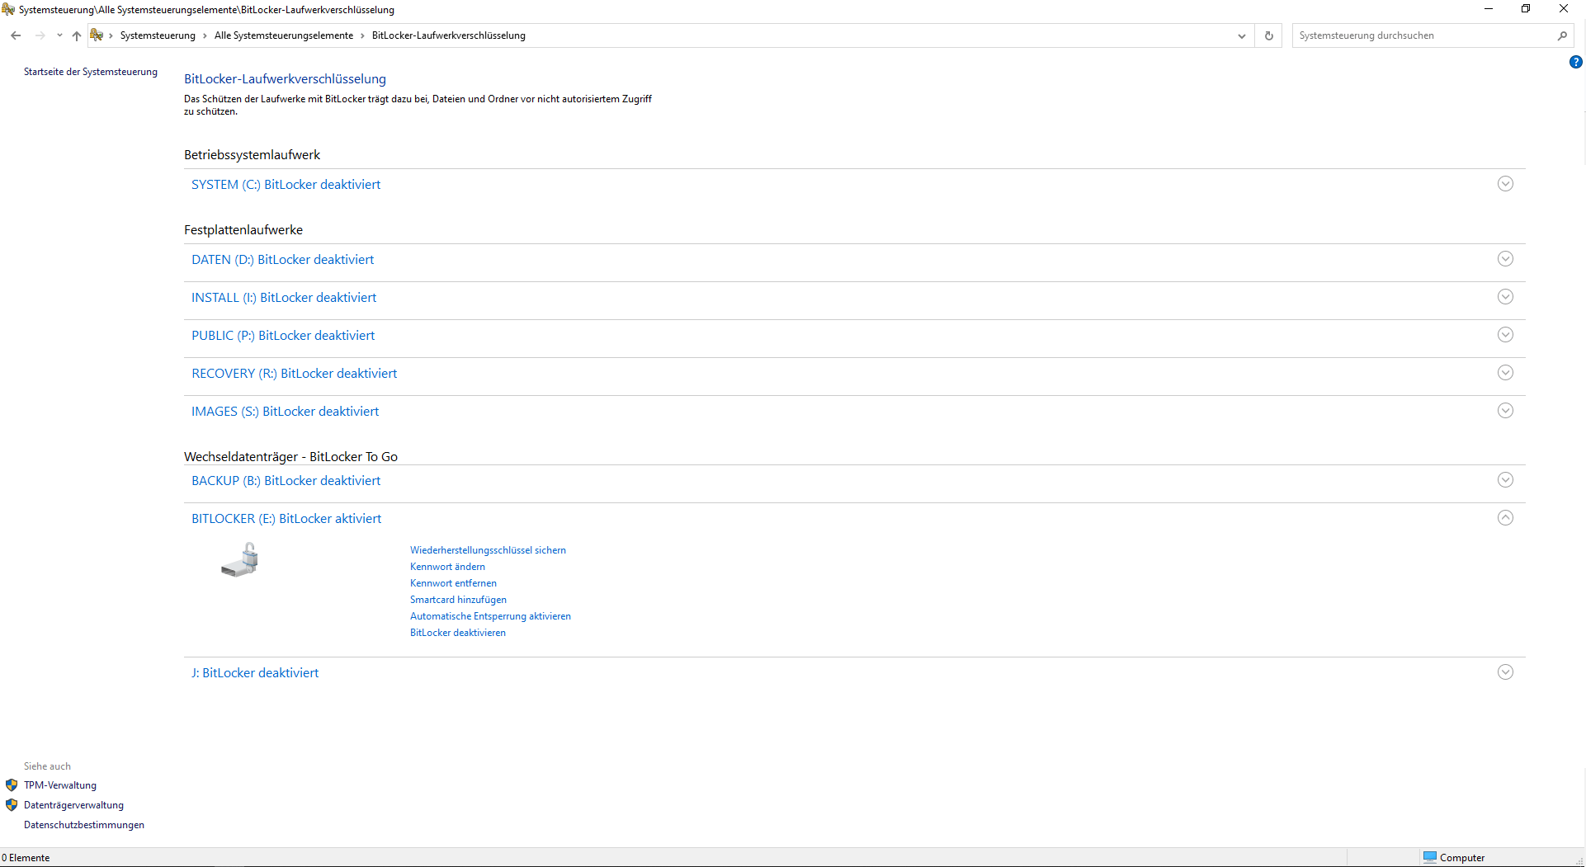Screen dimensions: 1586x867
Task: Expand the PUBLIC (P:) drive section
Action: coord(1505,335)
